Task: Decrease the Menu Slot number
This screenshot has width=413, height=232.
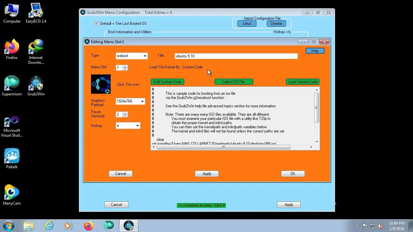Action: pos(125,69)
